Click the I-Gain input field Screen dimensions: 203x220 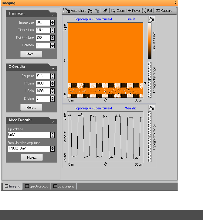click(x=43, y=91)
